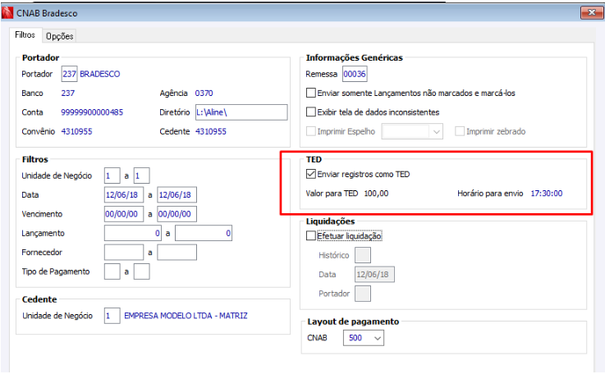Screen dimensions: 605x374
Task: Click the ending Fornecedor field
Action: 176,253
